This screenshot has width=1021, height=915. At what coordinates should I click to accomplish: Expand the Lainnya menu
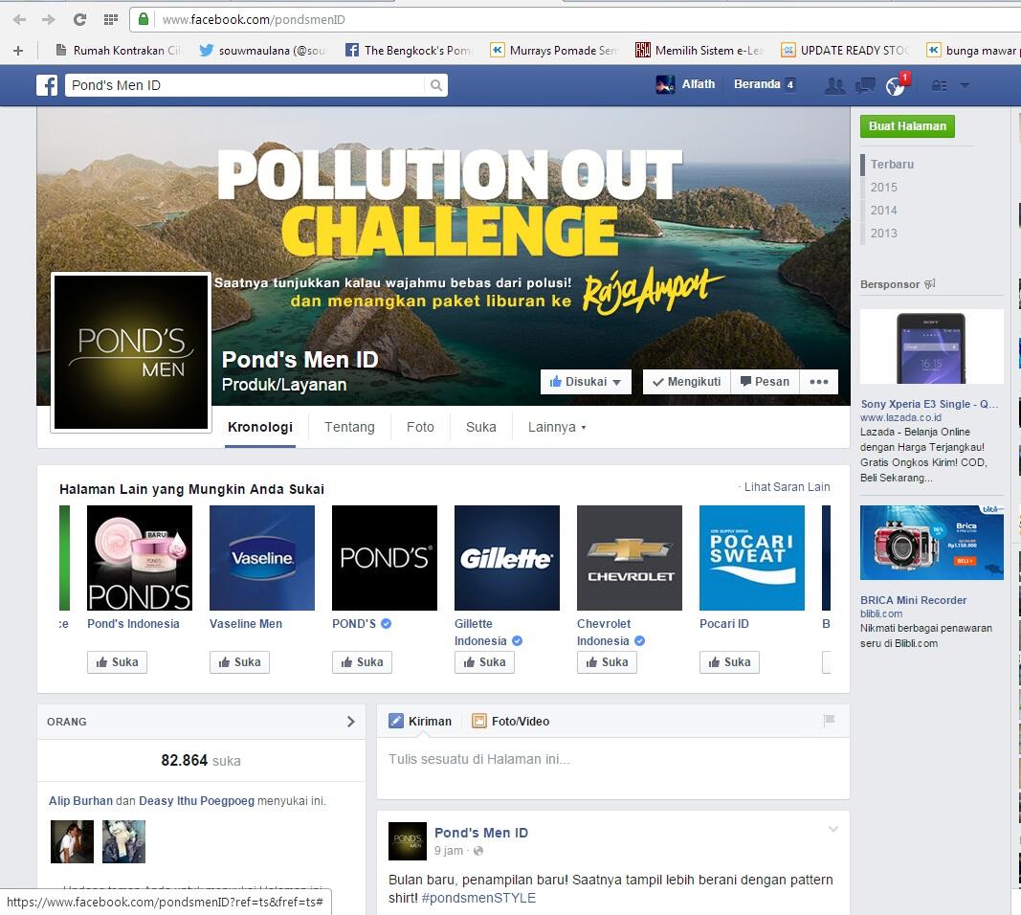point(557,427)
